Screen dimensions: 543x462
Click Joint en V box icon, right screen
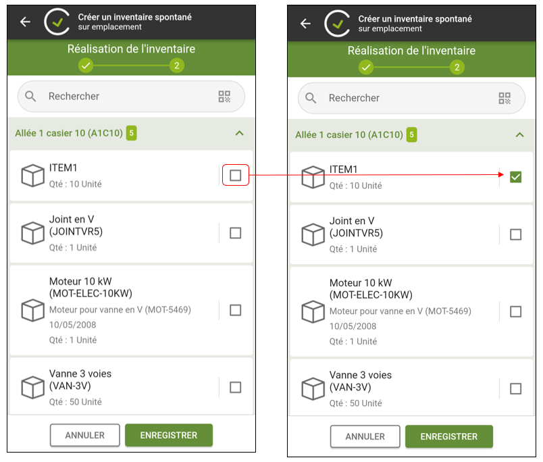pos(313,235)
